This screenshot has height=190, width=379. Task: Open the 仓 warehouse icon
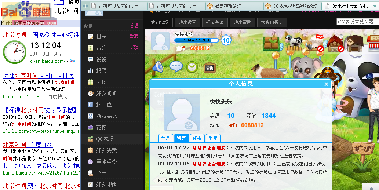[354, 44]
